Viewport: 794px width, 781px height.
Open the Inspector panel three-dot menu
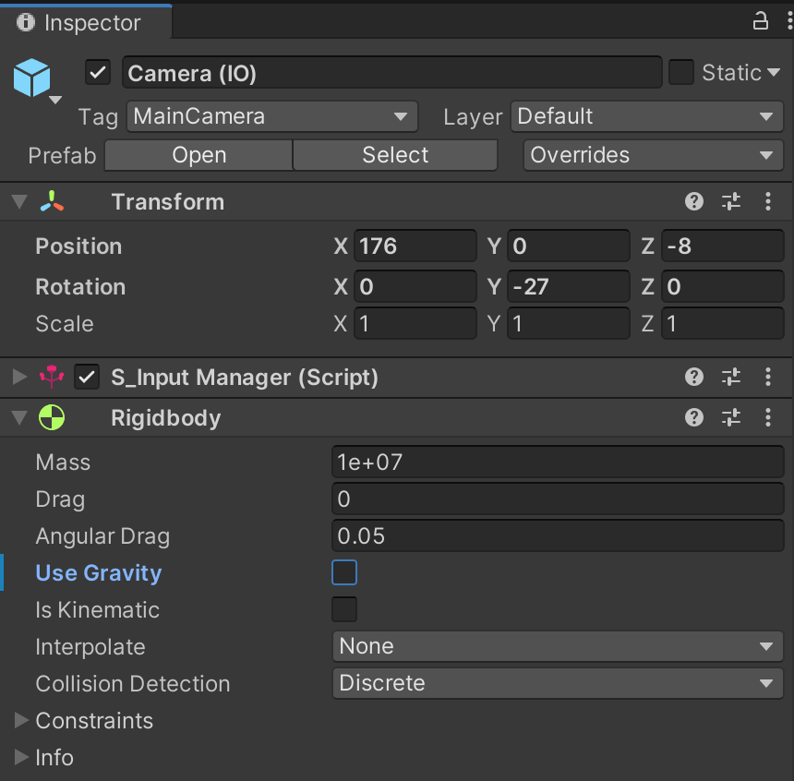(x=785, y=21)
